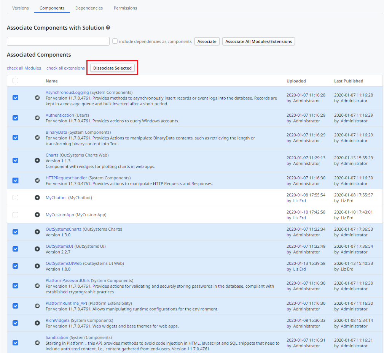Click the extension icon beside Authentication

pyautogui.click(x=37, y=118)
